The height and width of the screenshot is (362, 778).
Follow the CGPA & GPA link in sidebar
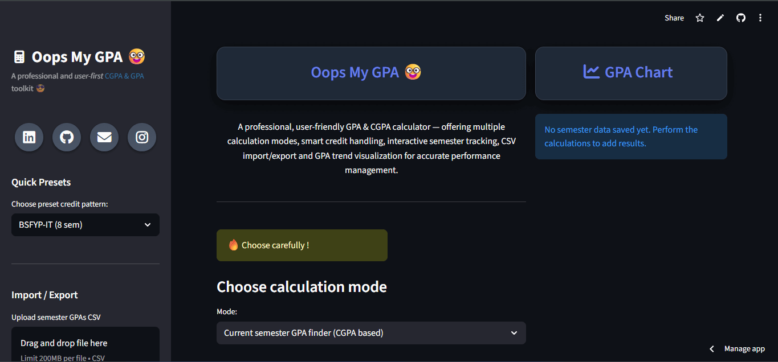point(124,75)
